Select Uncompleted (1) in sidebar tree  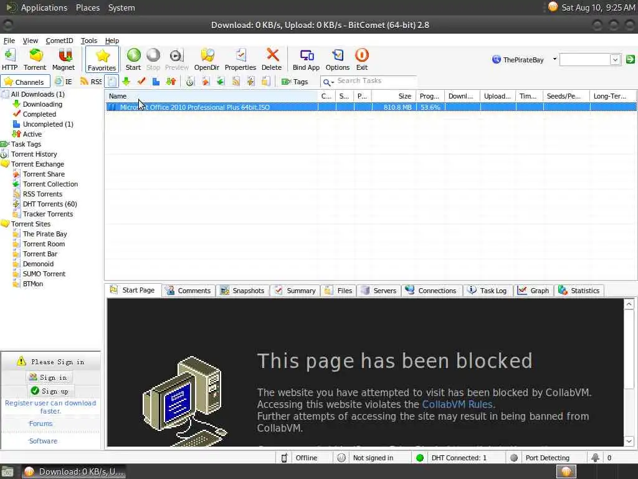48,124
